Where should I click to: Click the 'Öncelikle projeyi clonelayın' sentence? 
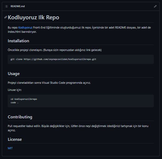tap(55, 50)
